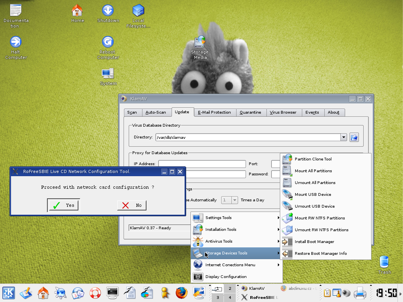Open Display Configuration menu entry
This screenshot has height=302, width=403.
pos(237,277)
